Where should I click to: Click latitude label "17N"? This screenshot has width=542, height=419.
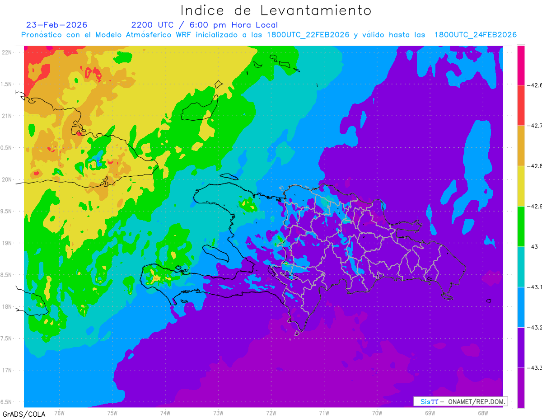(x=7, y=370)
